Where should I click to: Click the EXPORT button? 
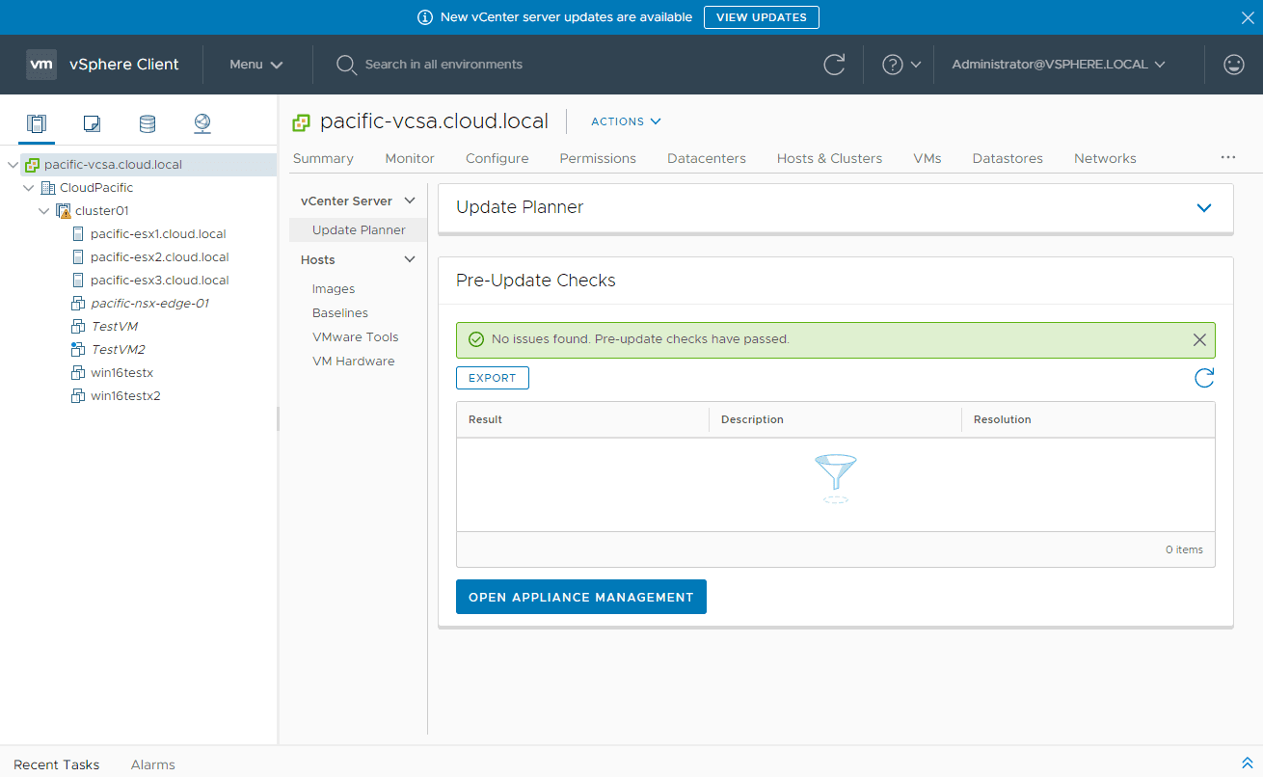(x=493, y=378)
